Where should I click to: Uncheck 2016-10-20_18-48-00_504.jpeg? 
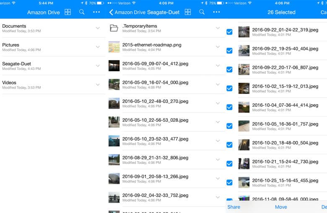click(229, 145)
